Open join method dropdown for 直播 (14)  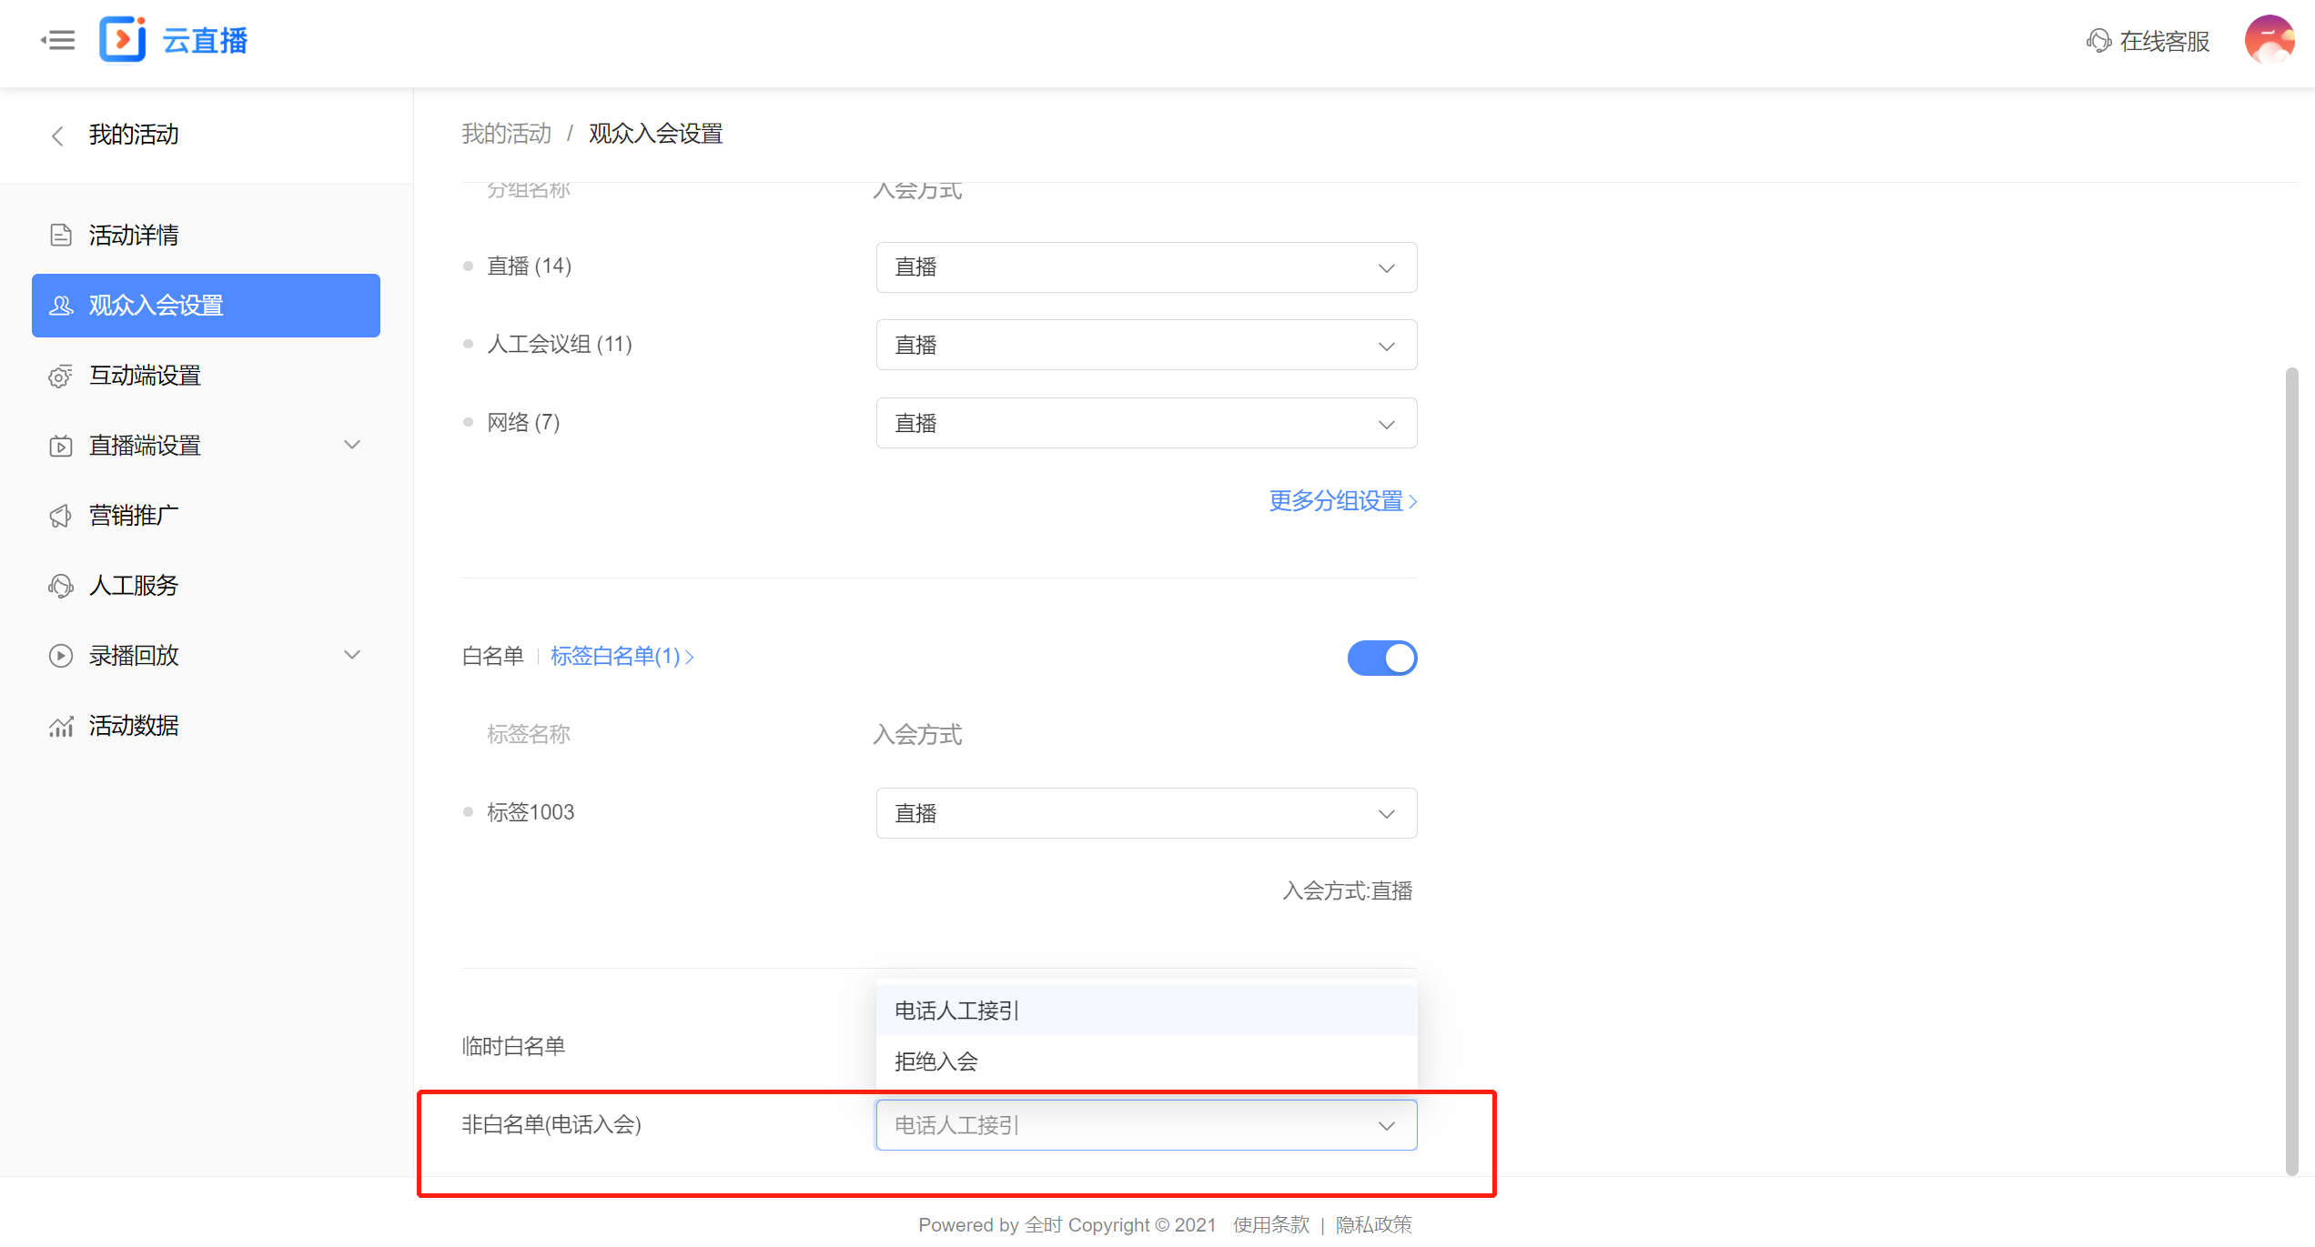[x=1146, y=267]
